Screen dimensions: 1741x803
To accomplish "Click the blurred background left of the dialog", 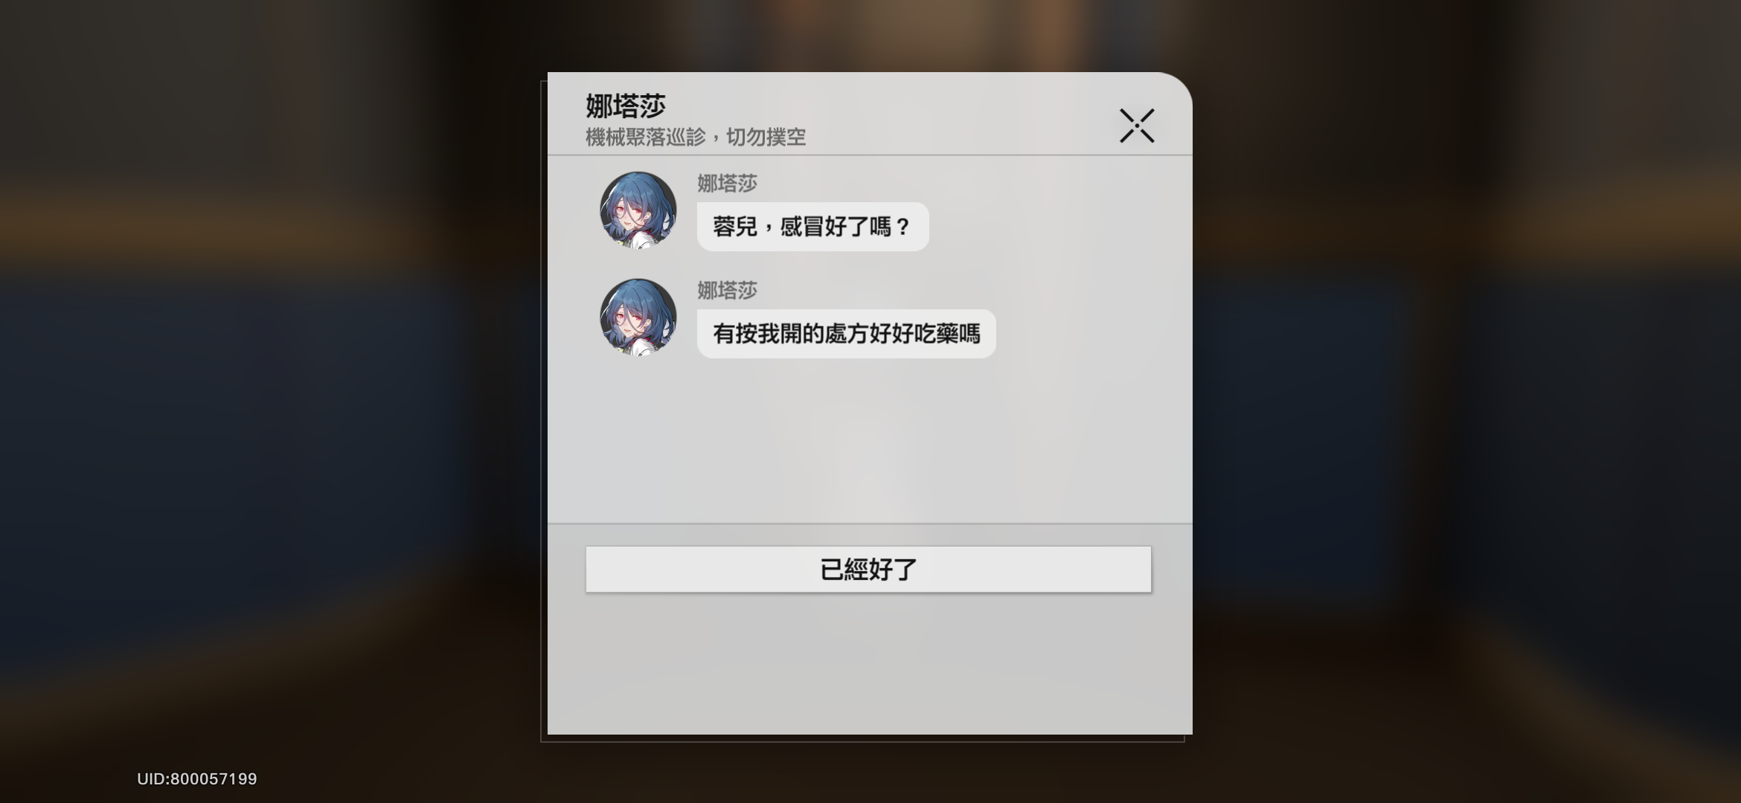I will (x=268, y=401).
